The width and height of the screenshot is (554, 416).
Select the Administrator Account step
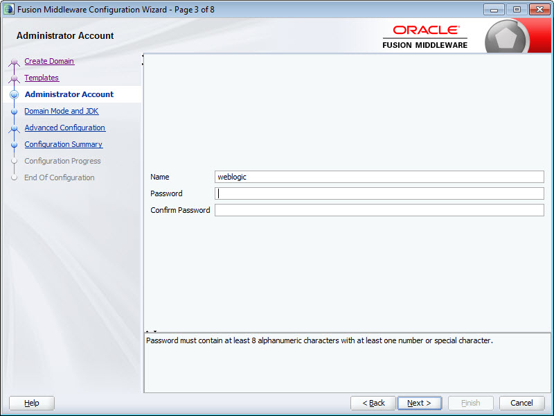[x=69, y=94]
